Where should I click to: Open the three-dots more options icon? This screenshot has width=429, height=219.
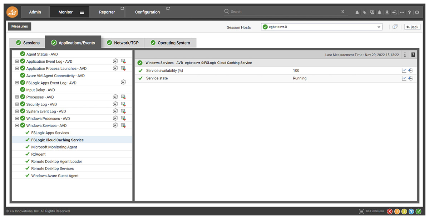click(x=402, y=12)
